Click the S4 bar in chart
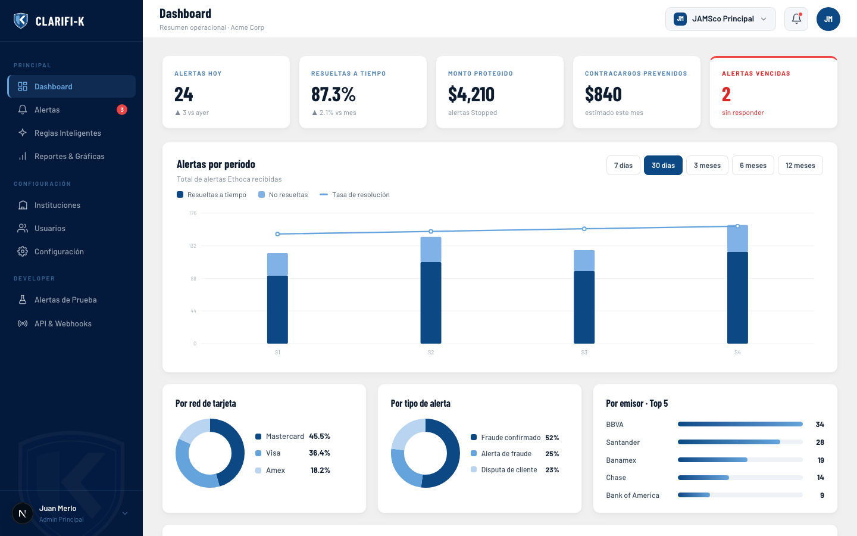The height and width of the screenshot is (536, 857). (737, 285)
